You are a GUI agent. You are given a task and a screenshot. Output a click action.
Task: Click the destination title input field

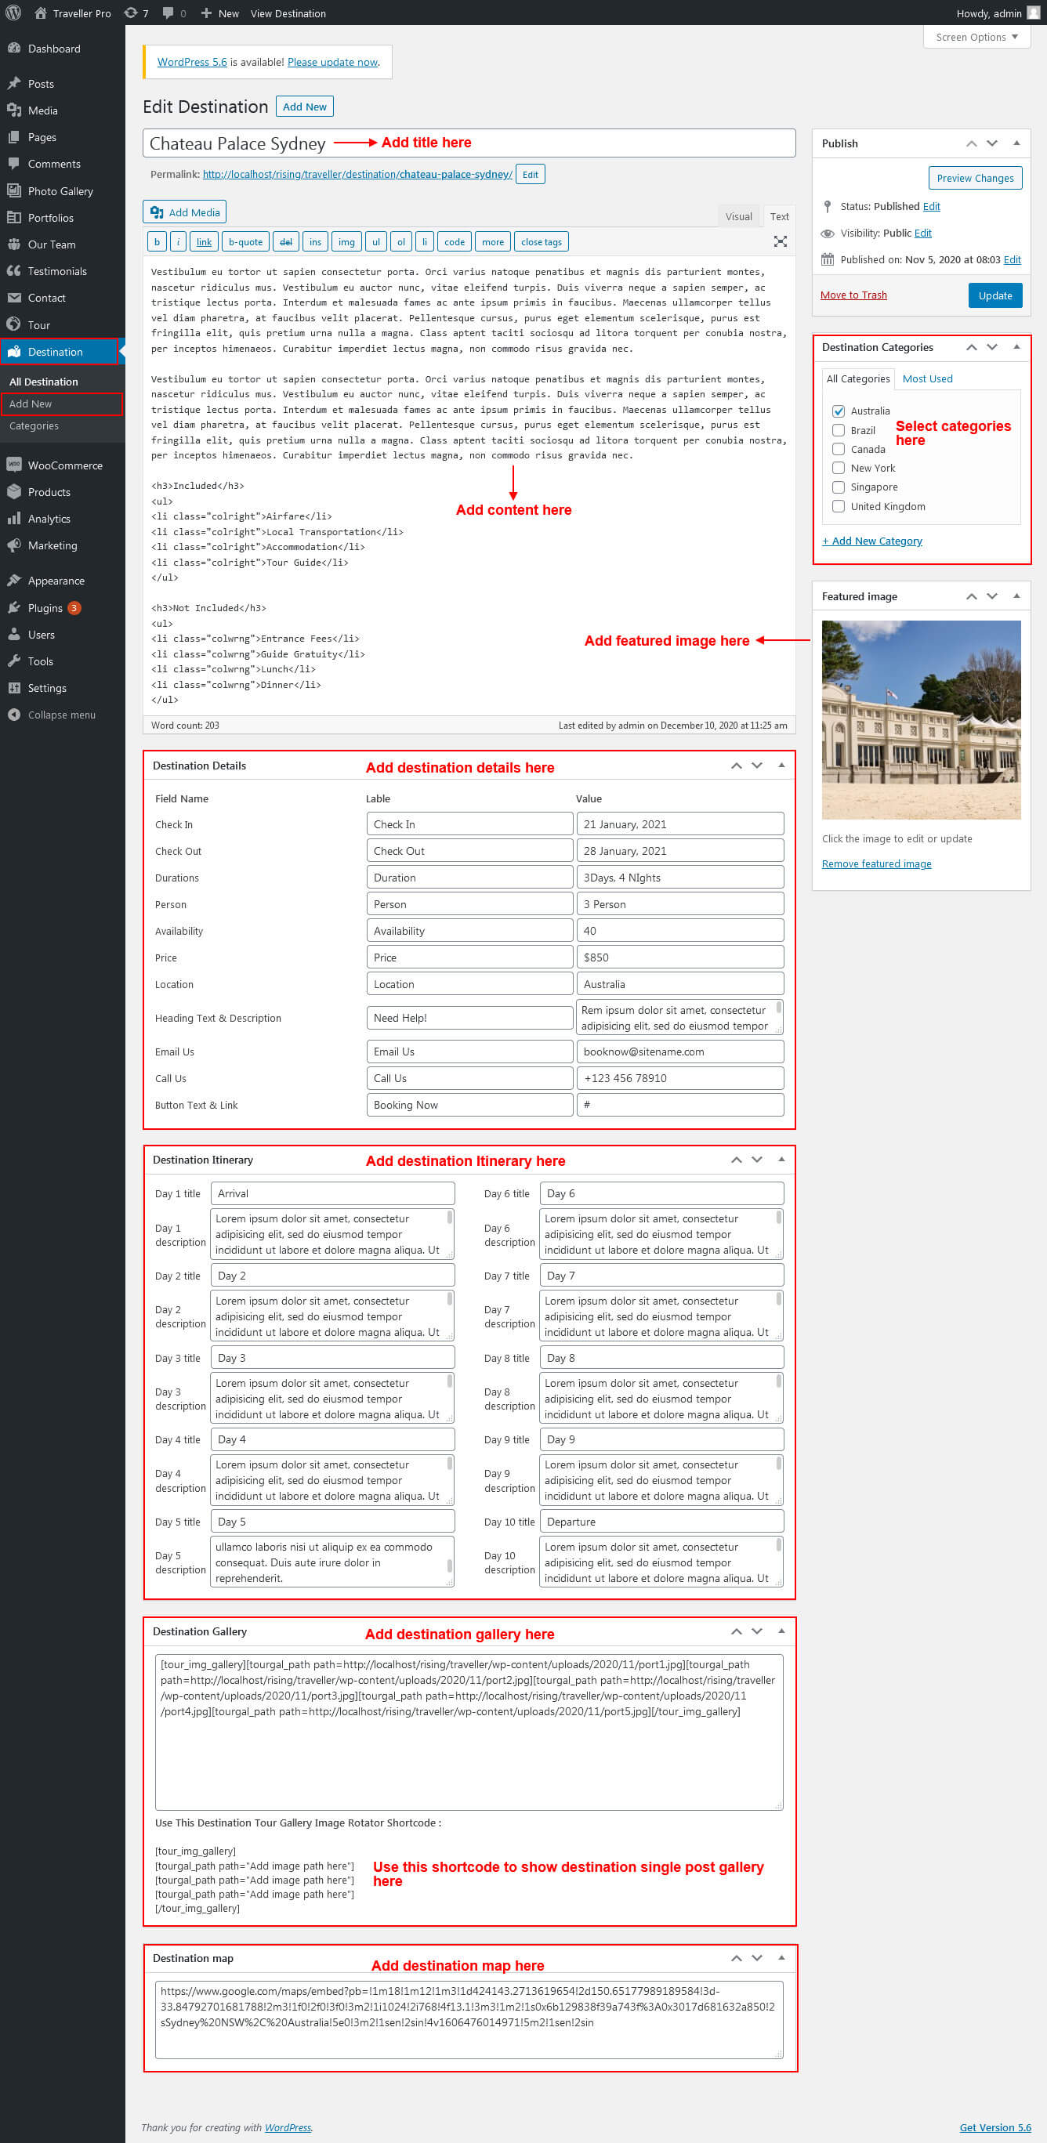469,143
